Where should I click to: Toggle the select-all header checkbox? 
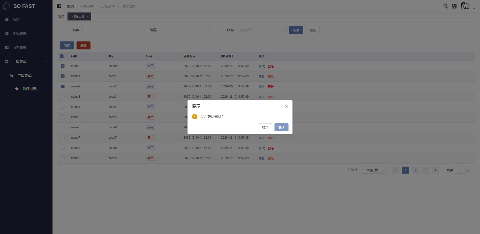coord(62,56)
